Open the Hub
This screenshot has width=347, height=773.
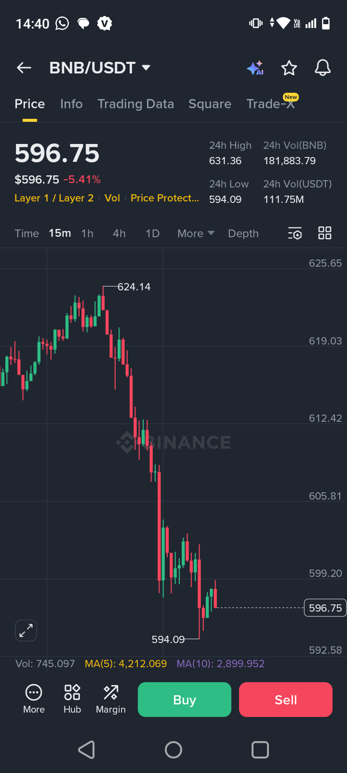click(72, 699)
